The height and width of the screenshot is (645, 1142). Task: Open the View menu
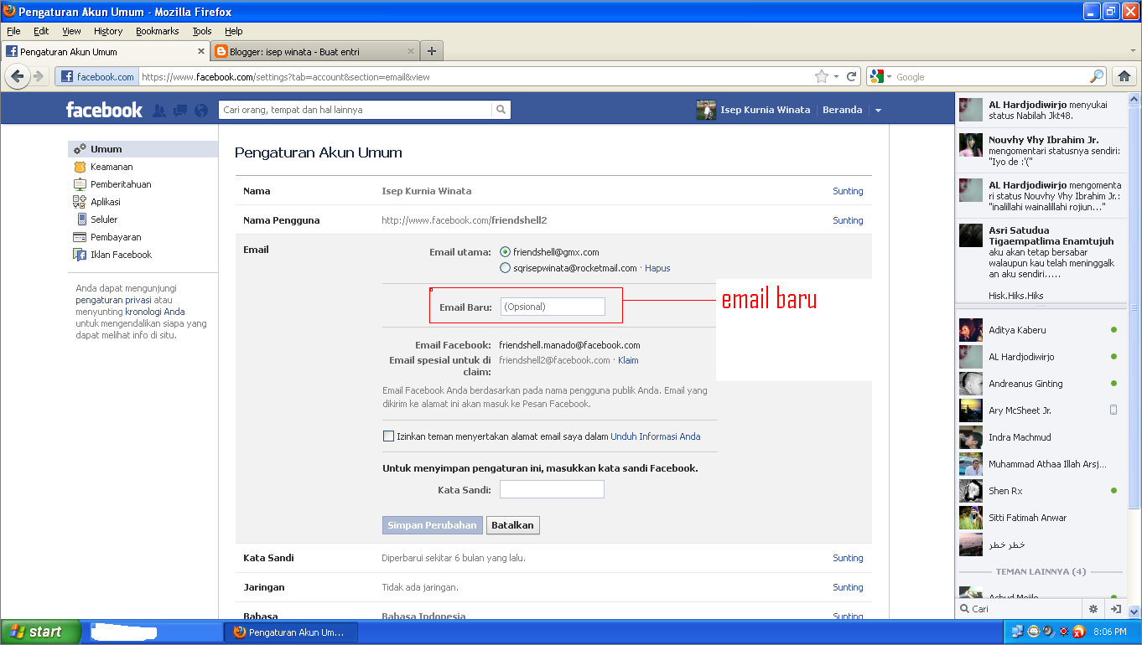coord(72,31)
